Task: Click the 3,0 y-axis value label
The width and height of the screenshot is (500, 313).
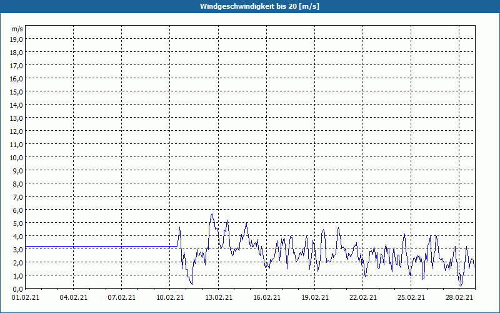Action: (17, 249)
